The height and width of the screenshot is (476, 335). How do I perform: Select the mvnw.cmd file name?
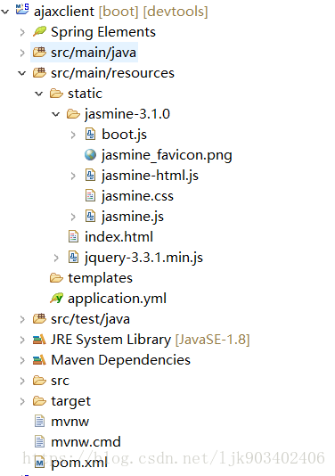click(86, 442)
